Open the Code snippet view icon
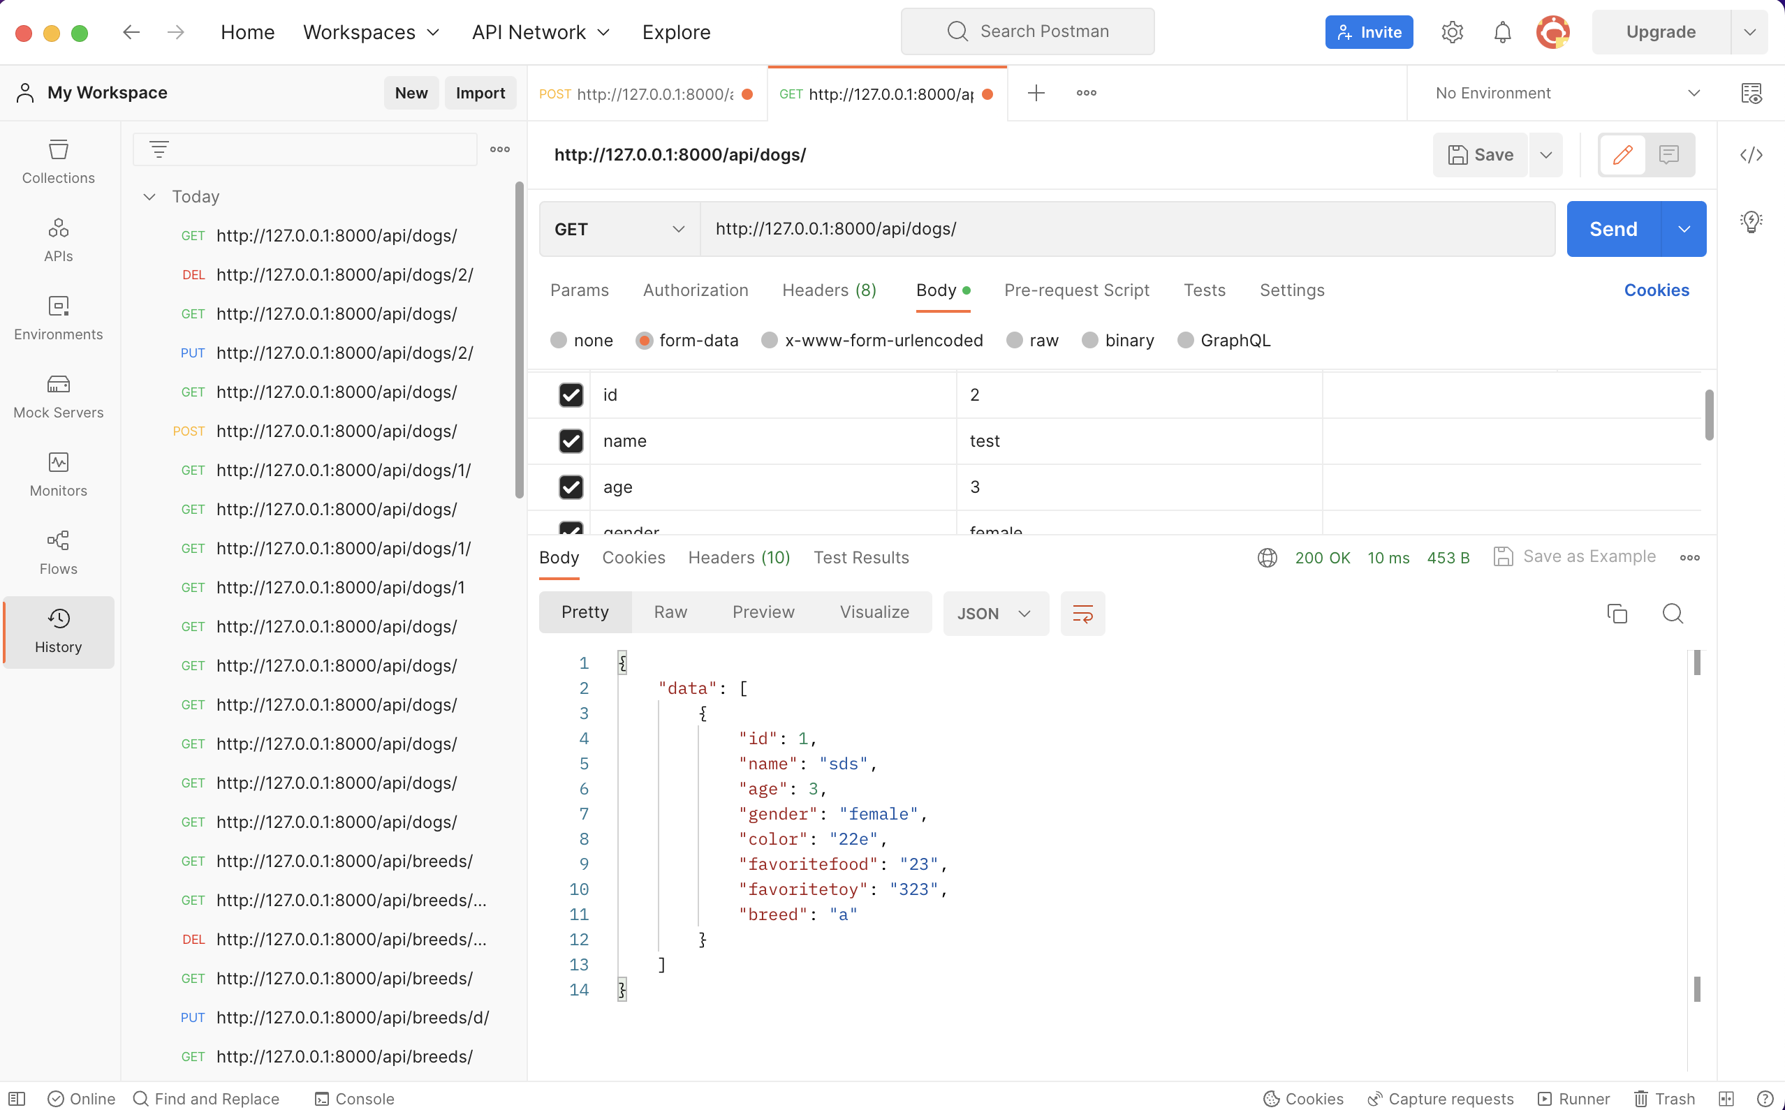Image resolution: width=1785 pixels, height=1110 pixels. pyautogui.click(x=1751, y=154)
